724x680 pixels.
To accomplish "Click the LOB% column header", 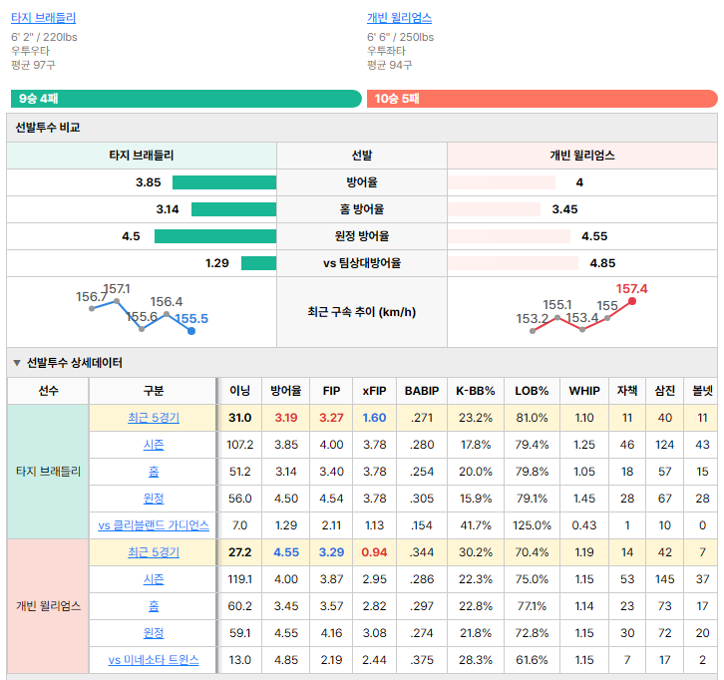I will (x=532, y=391).
